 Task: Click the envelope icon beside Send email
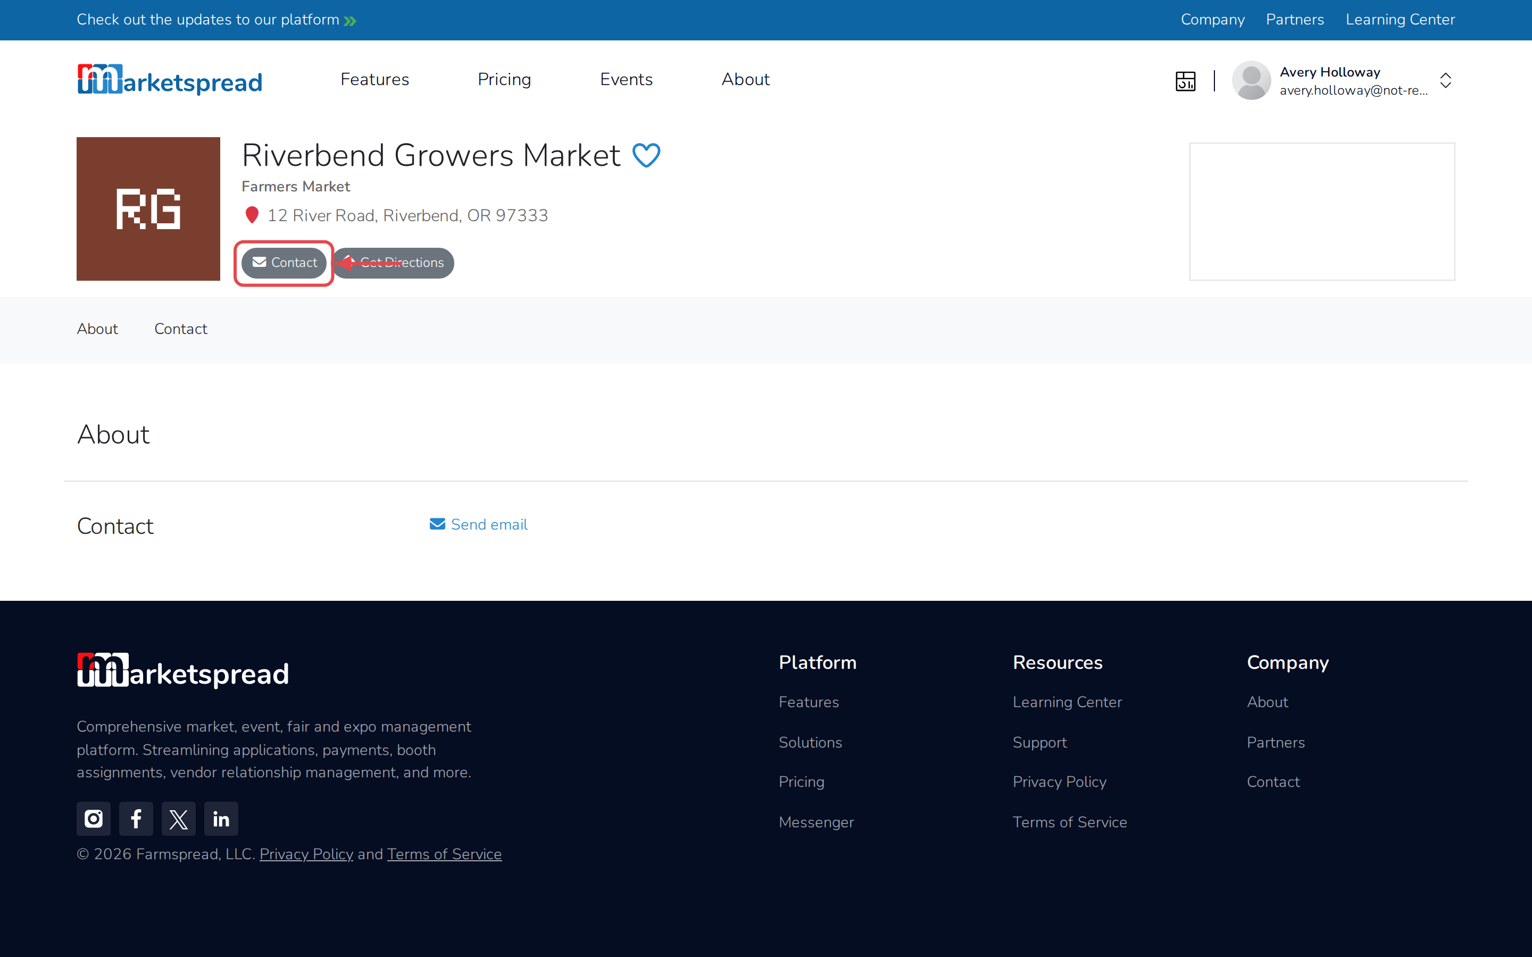(x=437, y=524)
